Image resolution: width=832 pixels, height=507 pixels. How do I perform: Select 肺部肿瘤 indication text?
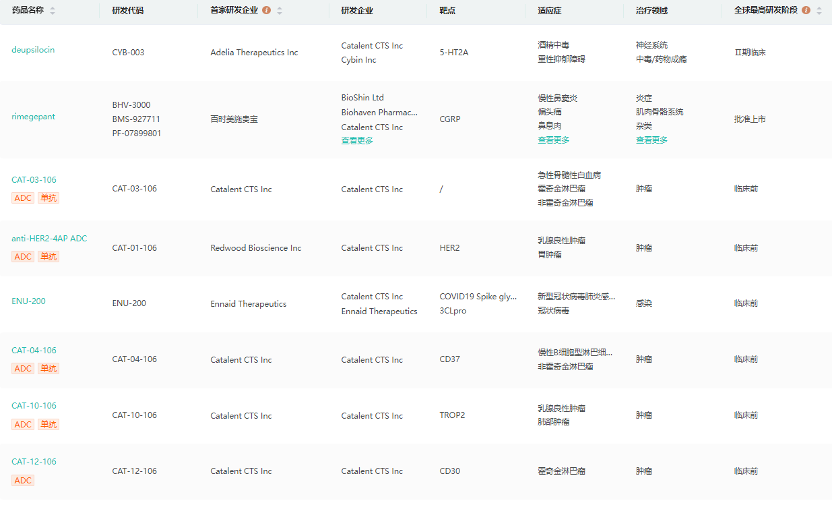pos(554,422)
